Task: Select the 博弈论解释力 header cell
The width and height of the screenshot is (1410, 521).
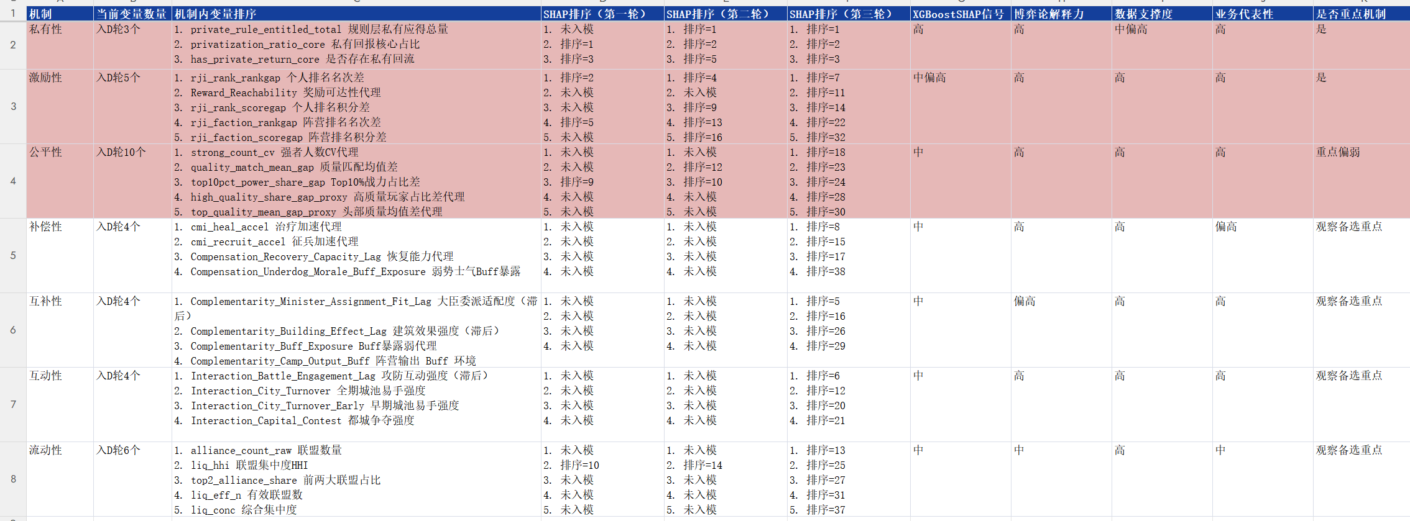Action: 1061,14
